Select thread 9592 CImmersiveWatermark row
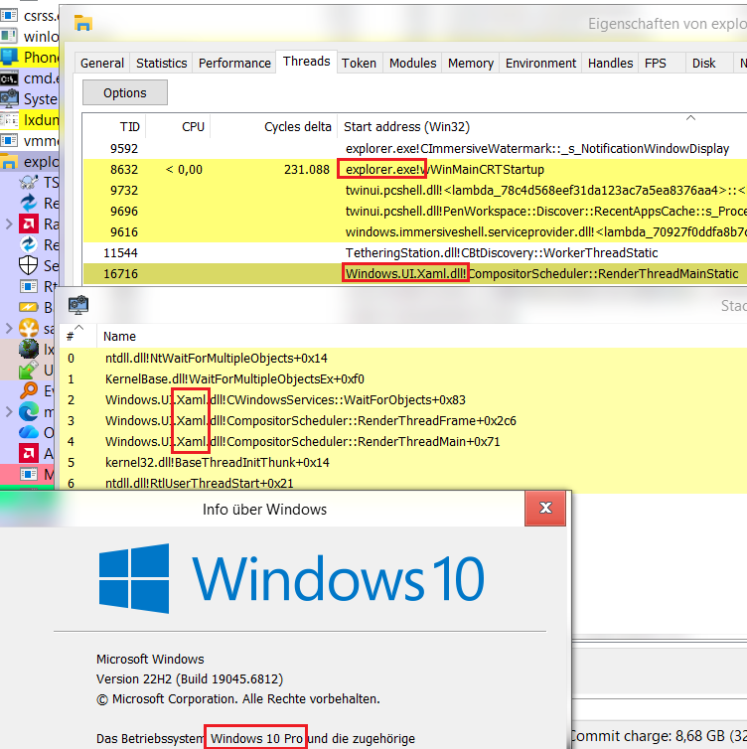 click(415, 149)
